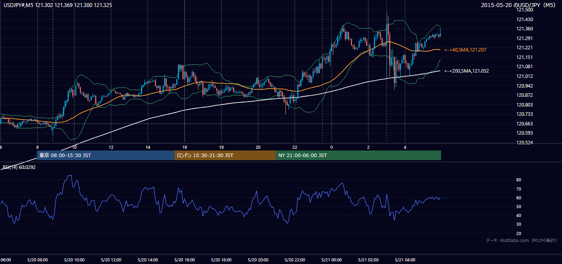Screen dimensions: 562x264
Task: Click the 121.151 price axis label
Action: pyautogui.click(x=525, y=57)
